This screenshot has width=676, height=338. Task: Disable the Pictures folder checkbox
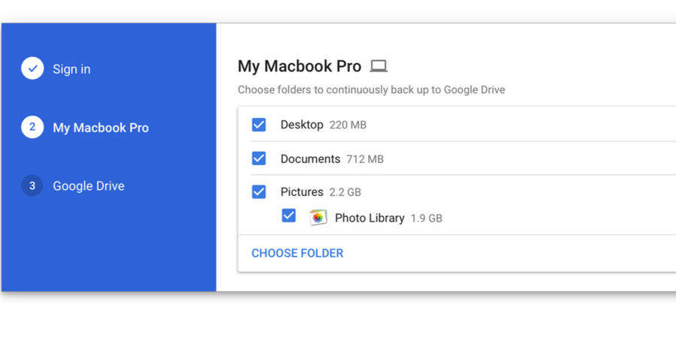pyautogui.click(x=259, y=192)
